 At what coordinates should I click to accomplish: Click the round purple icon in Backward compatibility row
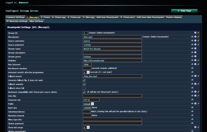195,92
